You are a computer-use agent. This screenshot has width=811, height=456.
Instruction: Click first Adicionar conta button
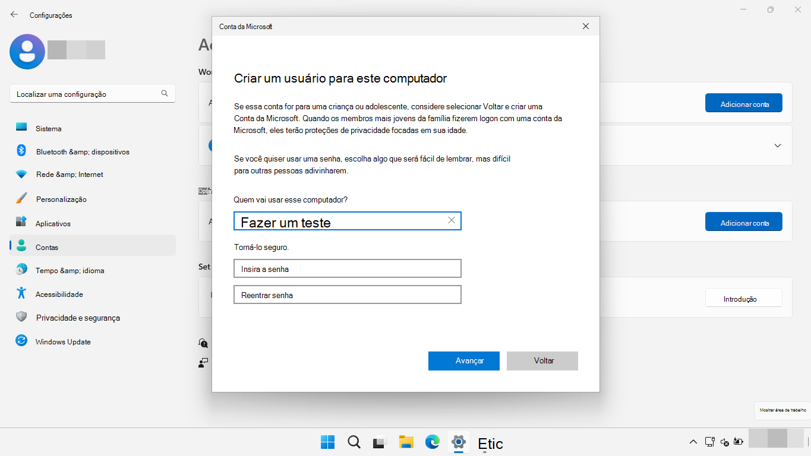(744, 103)
